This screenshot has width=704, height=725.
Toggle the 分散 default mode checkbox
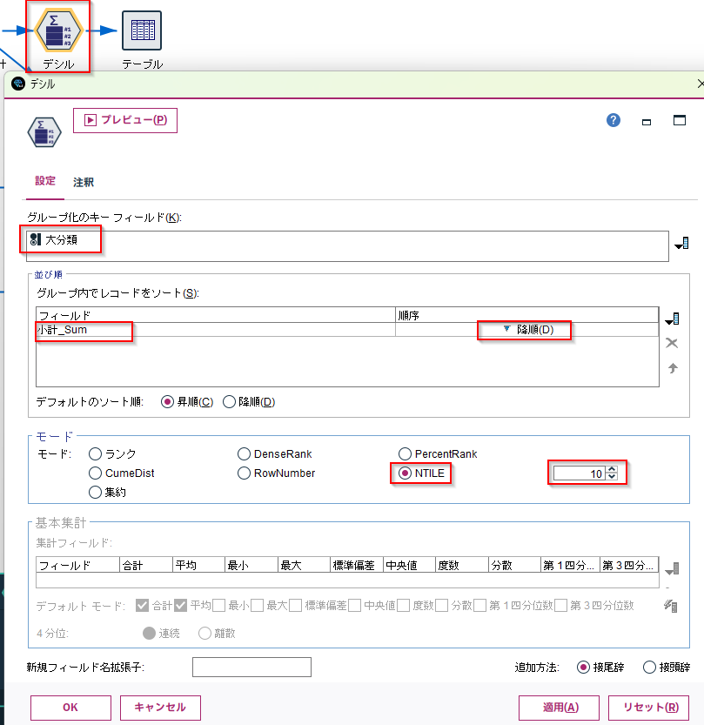pyautogui.click(x=442, y=605)
